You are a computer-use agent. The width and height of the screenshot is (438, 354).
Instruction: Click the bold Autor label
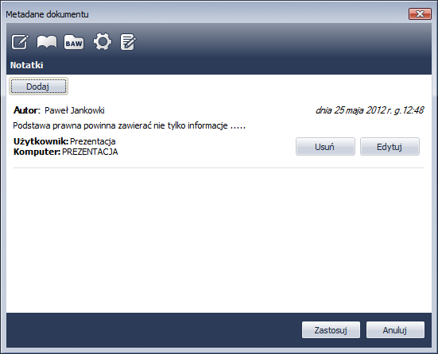[x=27, y=110]
